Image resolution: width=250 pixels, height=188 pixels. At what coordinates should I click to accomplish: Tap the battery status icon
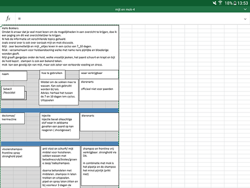coord(235,3)
